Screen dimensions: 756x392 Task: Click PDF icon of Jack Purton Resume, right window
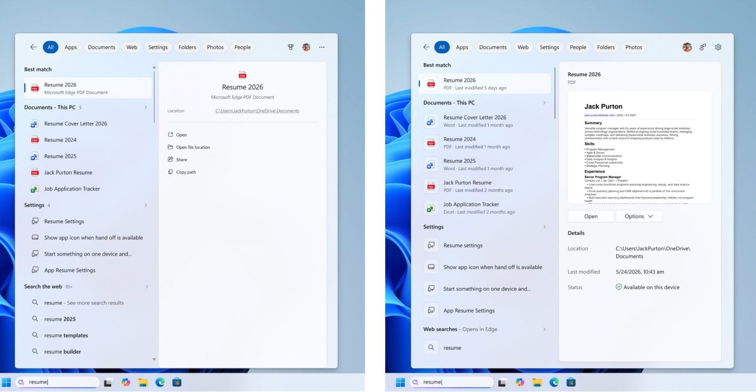[431, 186]
